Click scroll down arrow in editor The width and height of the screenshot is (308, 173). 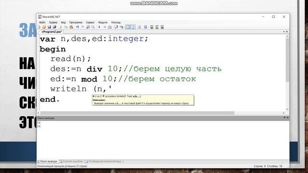287,109
